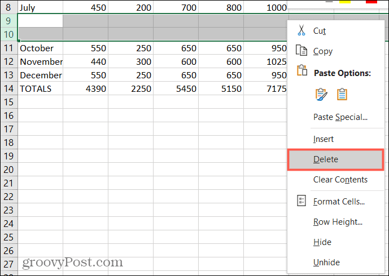Click the 250 cell in December row
The height and width of the screenshot is (276, 389).
[131, 75]
